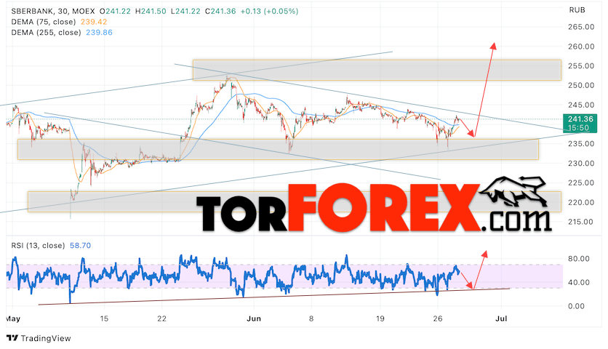Click the 260.00 price axis label
608x349 pixels.
[581, 47]
